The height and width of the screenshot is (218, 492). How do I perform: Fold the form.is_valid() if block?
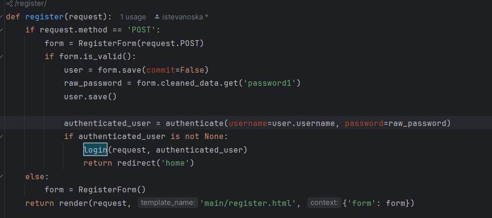(1, 57)
